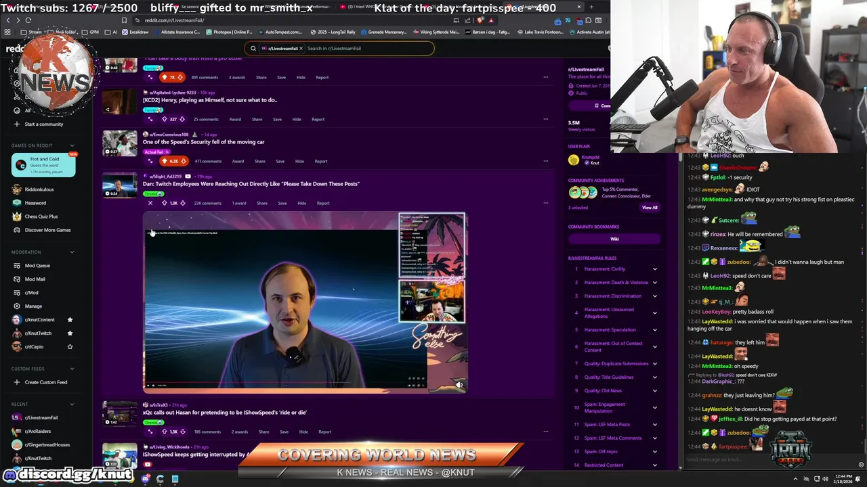Open more options for xQc Hasan post
The width and height of the screenshot is (867, 487).
[545, 432]
